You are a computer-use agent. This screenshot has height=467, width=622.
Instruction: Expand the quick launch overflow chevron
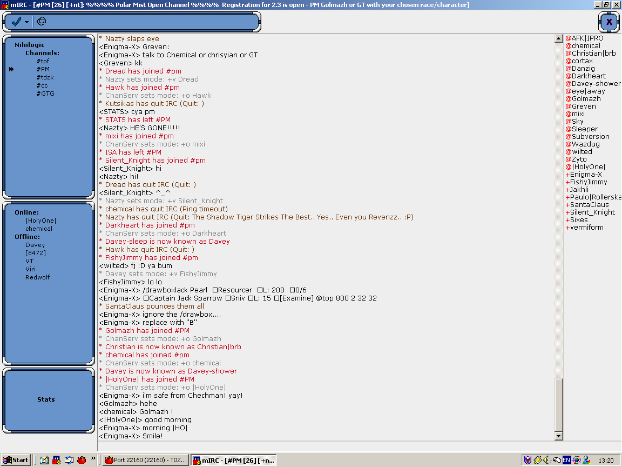(x=93, y=458)
